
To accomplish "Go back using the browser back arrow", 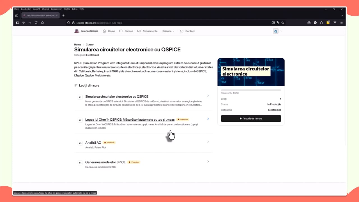I will [24, 23].
